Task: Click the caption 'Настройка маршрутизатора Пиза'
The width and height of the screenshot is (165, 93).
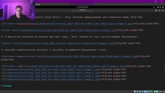Action: click(23, 56)
